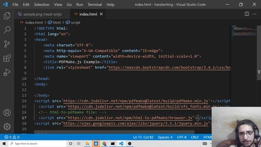Open the terminal app on taskbar

click(113, 143)
